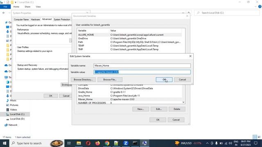Image resolution: width=262 pixels, height=147 pixels.
Task: Select Maven_Home system variable row
Action: 129,99
